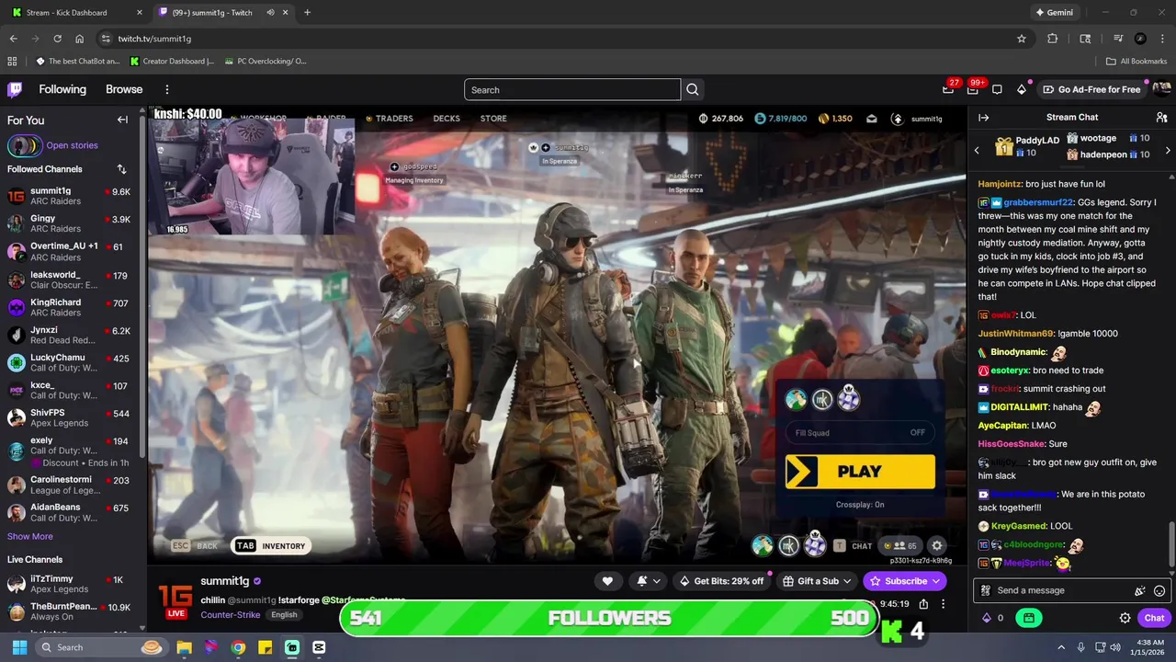Open Chrome extensions puzzle icon

1053,39
